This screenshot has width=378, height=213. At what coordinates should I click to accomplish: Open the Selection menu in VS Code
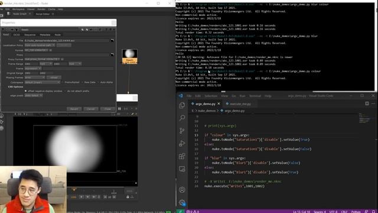coord(211,96)
